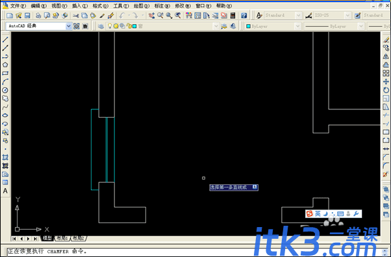Undo the last action arrow

coord(122,16)
